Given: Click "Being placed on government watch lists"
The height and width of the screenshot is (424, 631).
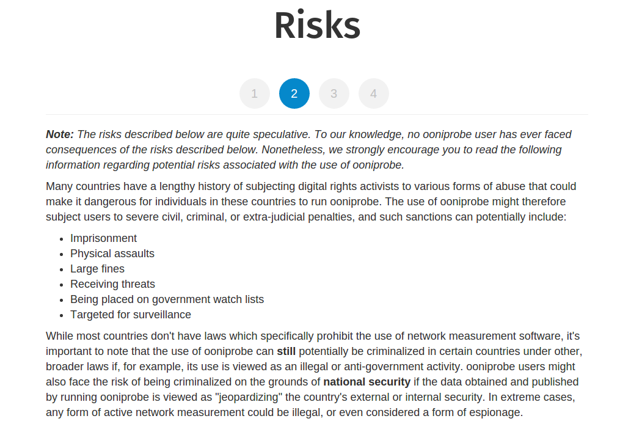Looking at the screenshot, I should [x=167, y=299].
